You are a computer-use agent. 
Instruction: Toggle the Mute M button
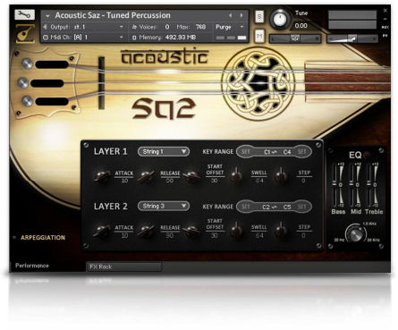tap(259, 36)
